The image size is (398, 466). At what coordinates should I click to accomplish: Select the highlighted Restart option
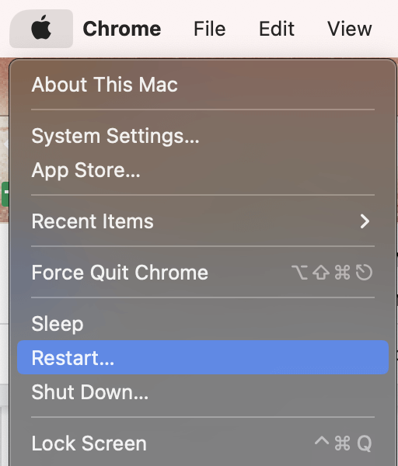point(203,357)
